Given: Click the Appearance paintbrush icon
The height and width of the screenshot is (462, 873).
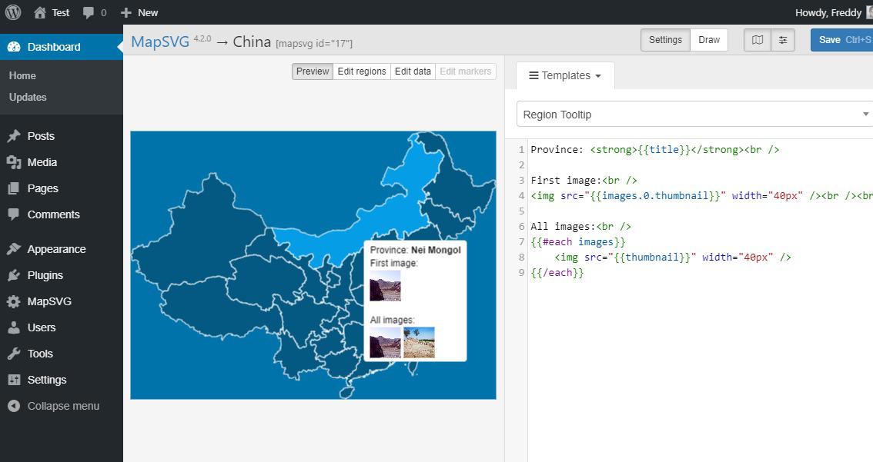Looking at the screenshot, I should [14, 249].
